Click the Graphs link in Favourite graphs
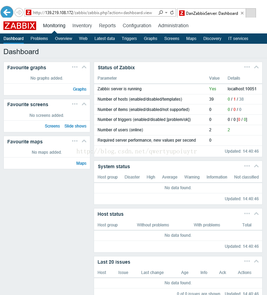The width and height of the screenshot is (267, 295). click(80, 89)
